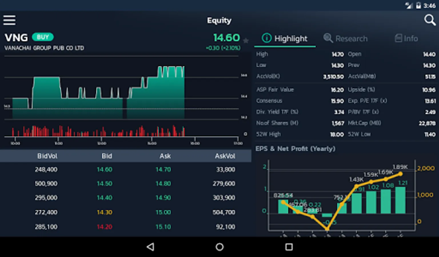Tap the ASP Fair Value label
The image size is (439, 257).
275,90
